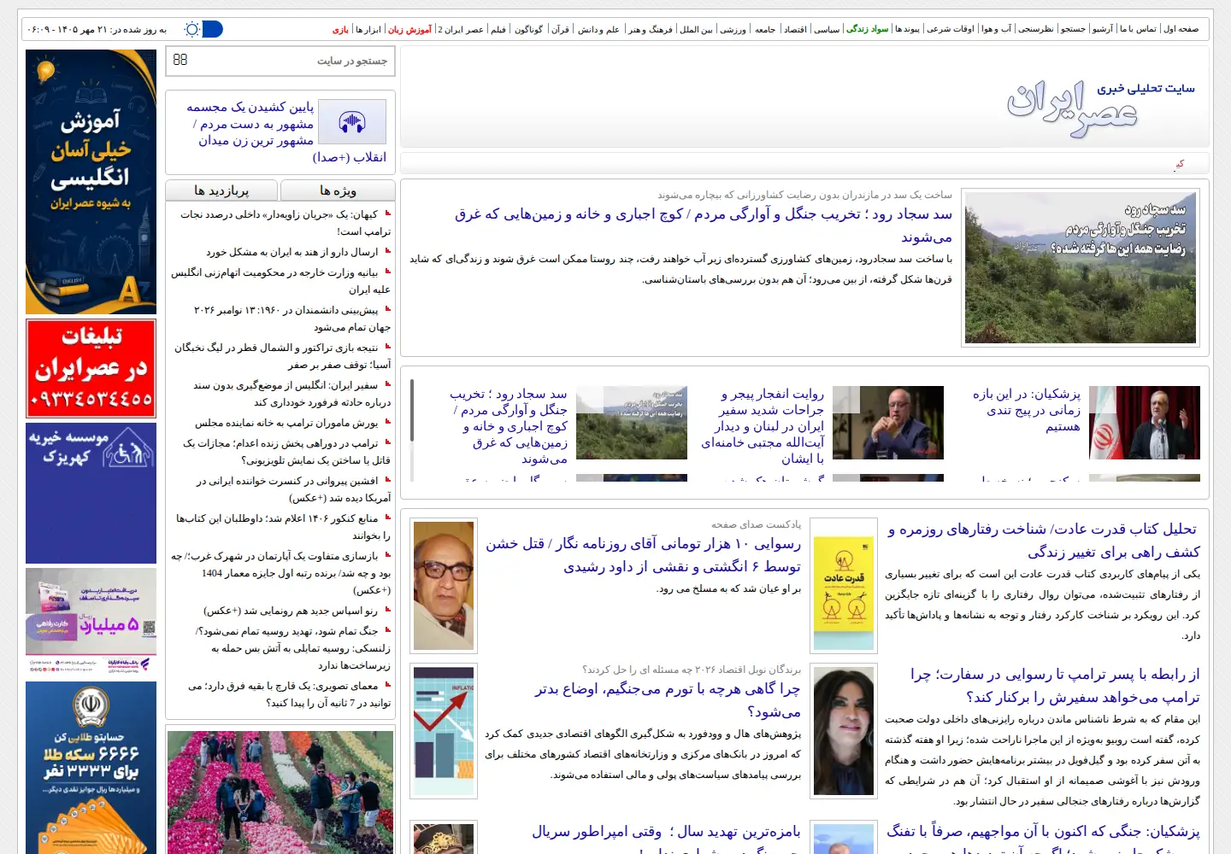Open 'روایت انفجار پیجر' slider link
The image size is (1231, 854).
point(763,426)
